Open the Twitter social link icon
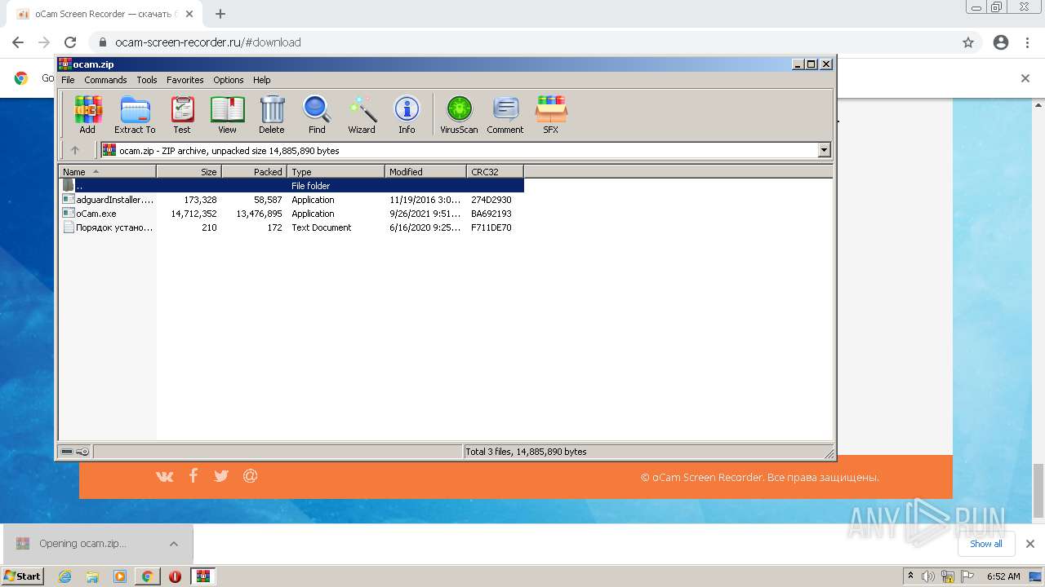The height and width of the screenshot is (587, 1045). point(221,476)
